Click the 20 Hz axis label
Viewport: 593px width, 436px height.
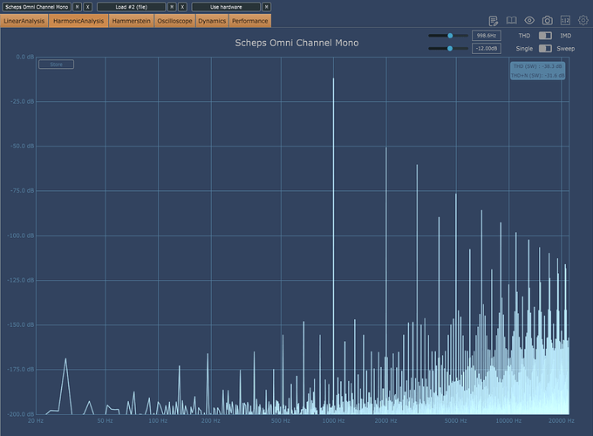point(36,420)
